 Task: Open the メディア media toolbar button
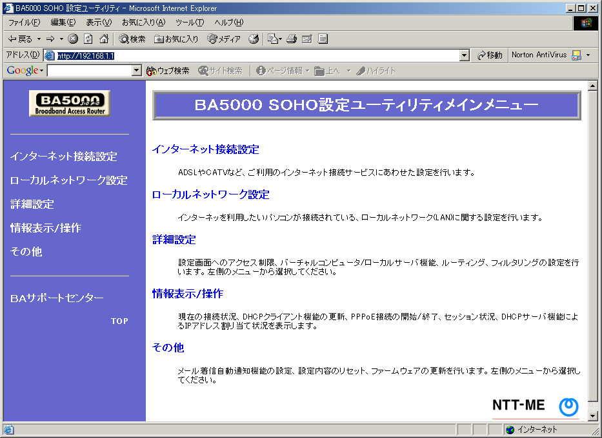click(x=223, y=39)
